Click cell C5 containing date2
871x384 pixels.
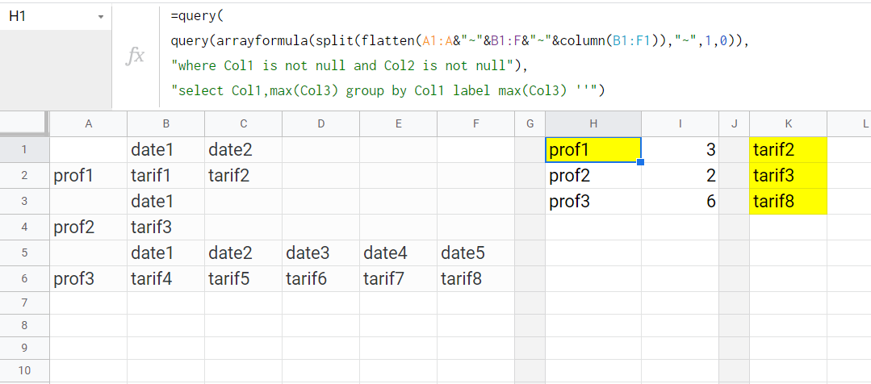click(243, 253)
